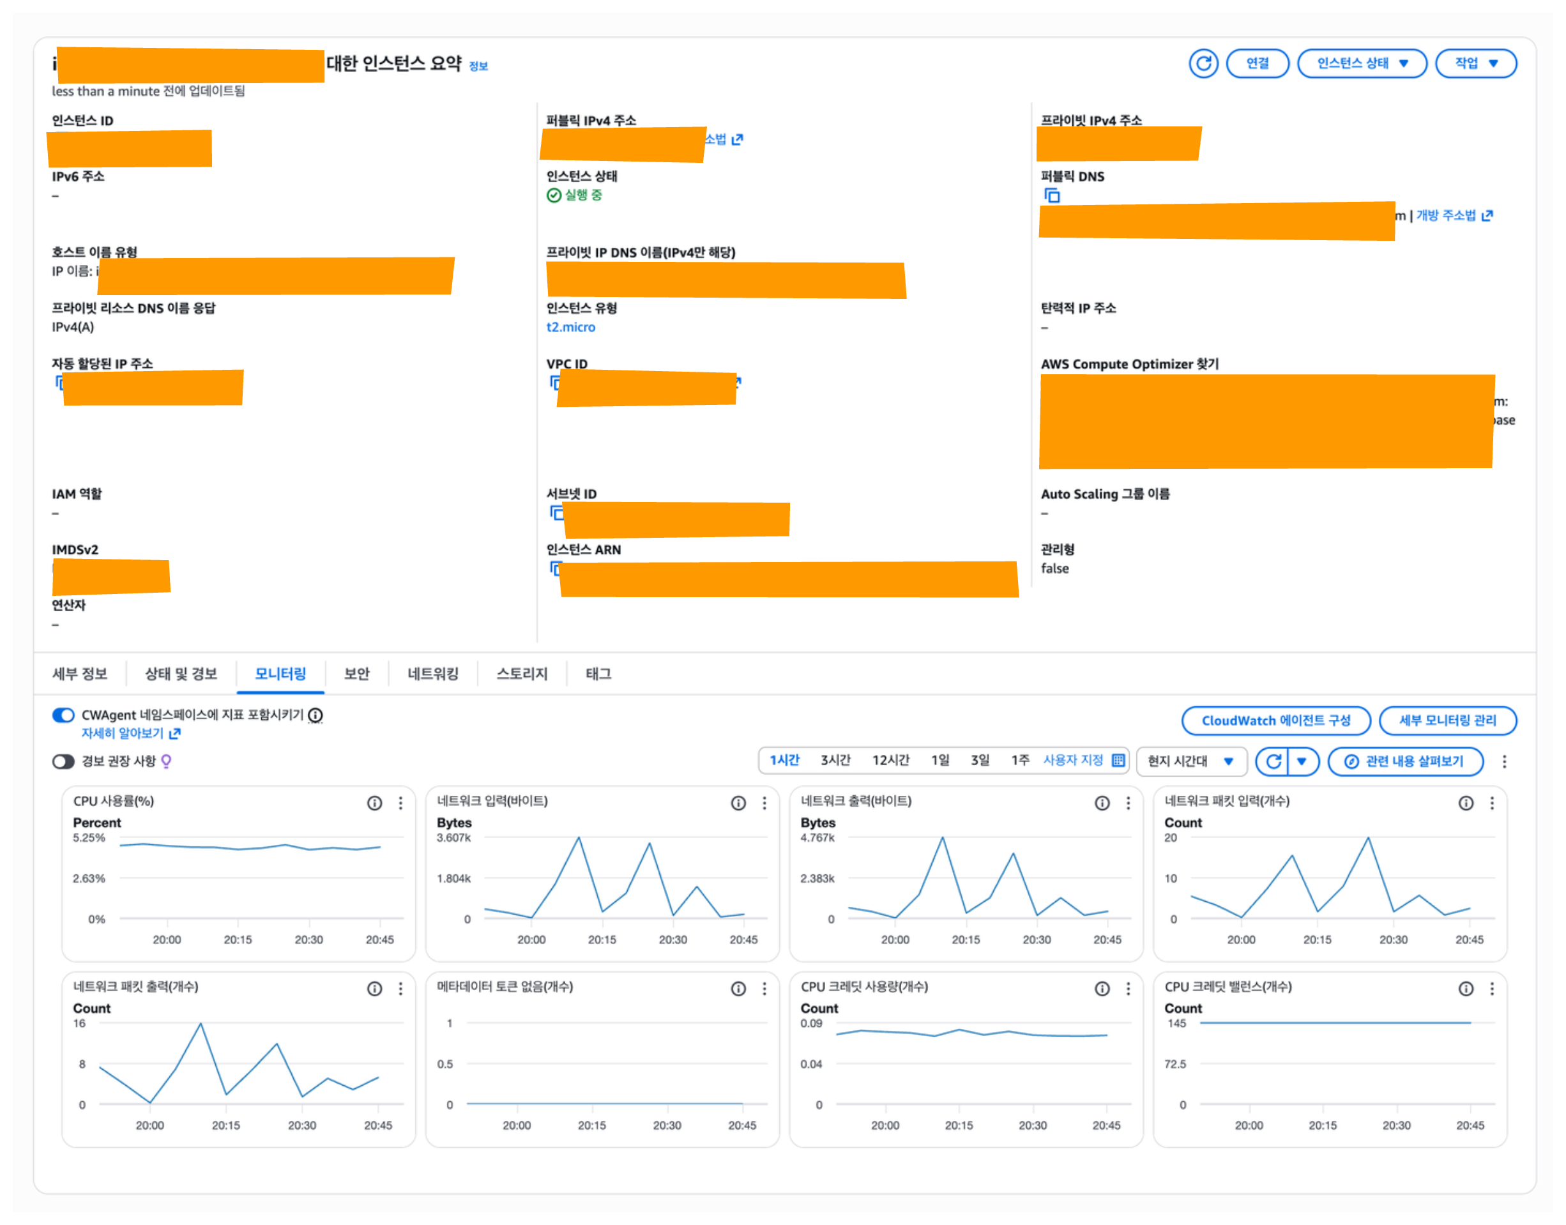
Task: Open the t2.micro instance type link
Action: [570, 327]
